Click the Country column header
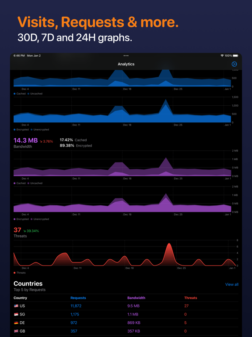Viewport: 252px width, 337px height. click(x=21, y=298)
